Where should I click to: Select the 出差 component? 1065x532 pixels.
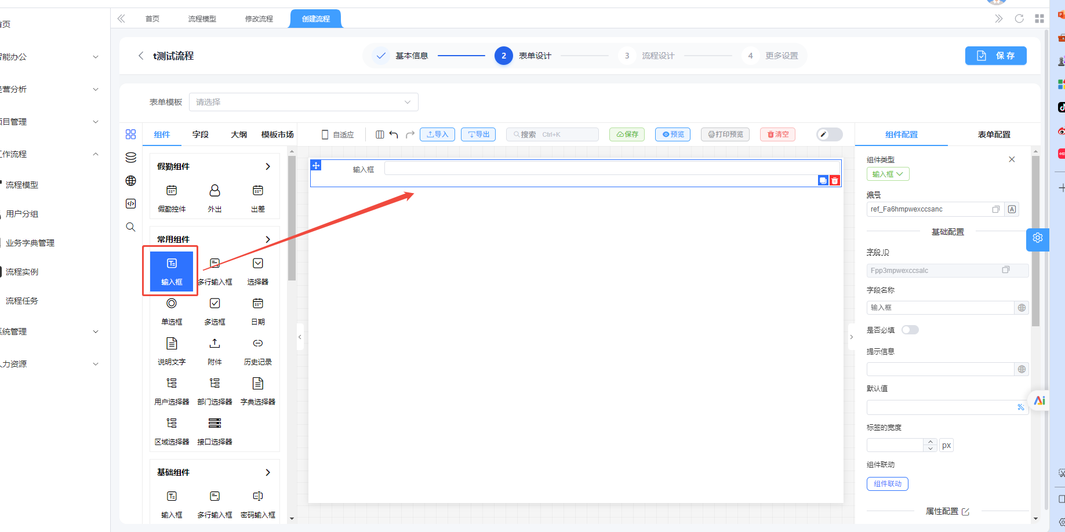258,199
